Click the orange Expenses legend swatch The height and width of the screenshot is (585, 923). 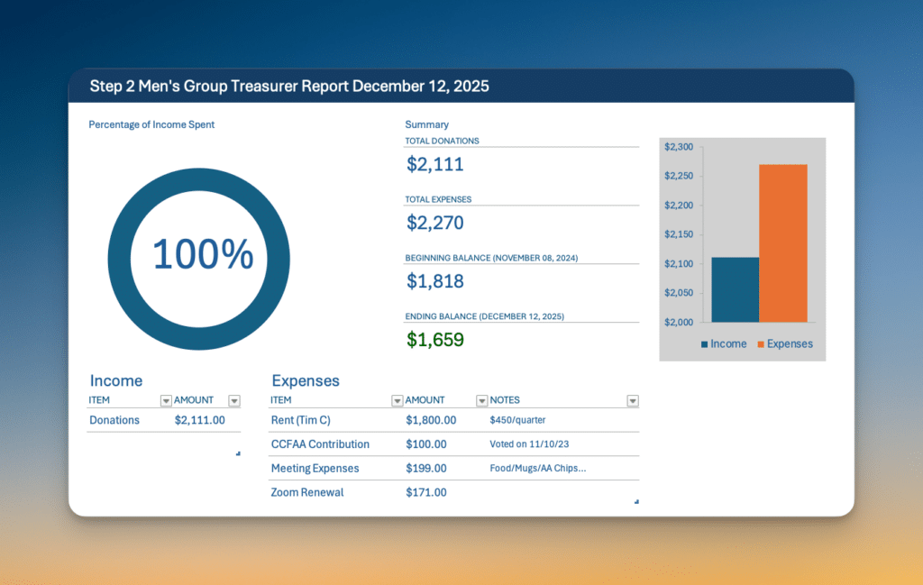click(762, 344)
